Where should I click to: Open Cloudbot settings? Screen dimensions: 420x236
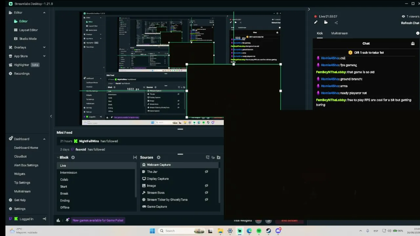click(x=20, y=156)
